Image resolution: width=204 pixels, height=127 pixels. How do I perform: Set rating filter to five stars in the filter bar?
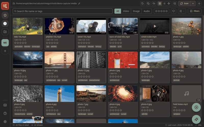click(167, 11)
